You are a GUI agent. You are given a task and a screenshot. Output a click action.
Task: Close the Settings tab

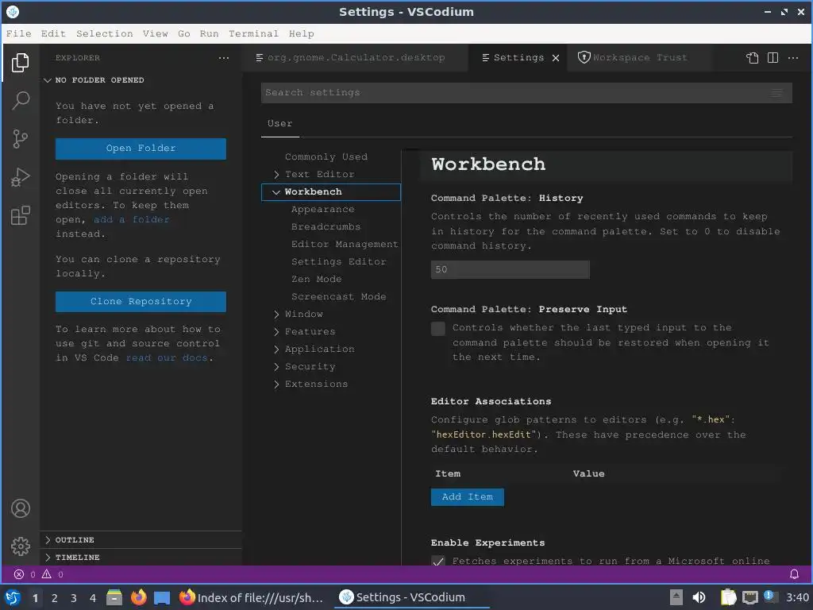coord(556,57)
